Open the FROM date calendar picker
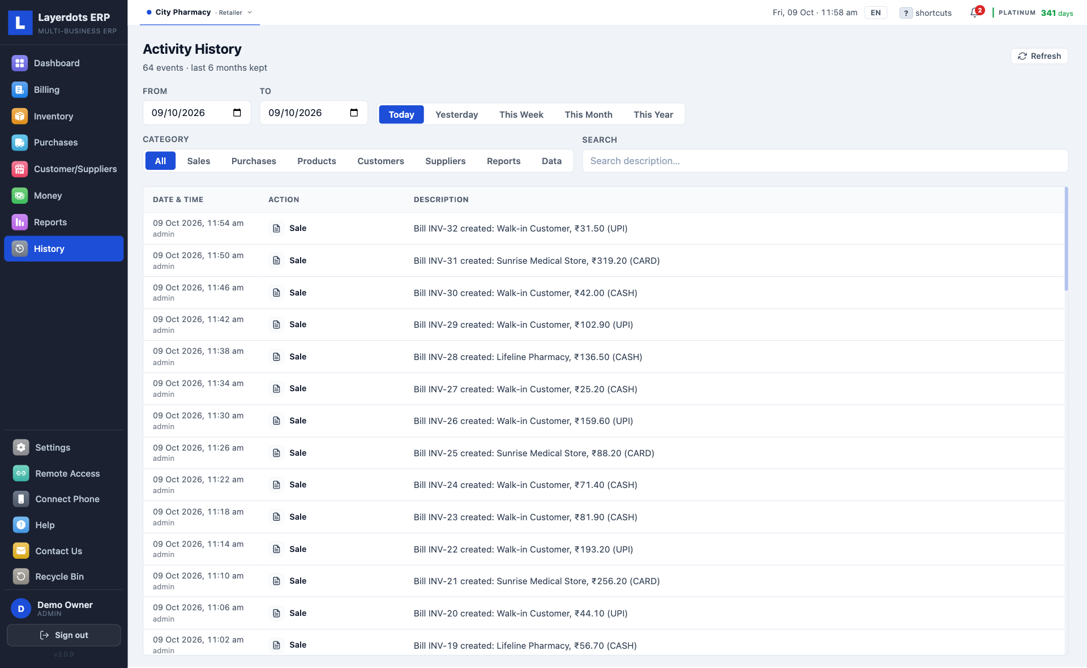Viewport: 1087px width, 668px height. (237, 113)
